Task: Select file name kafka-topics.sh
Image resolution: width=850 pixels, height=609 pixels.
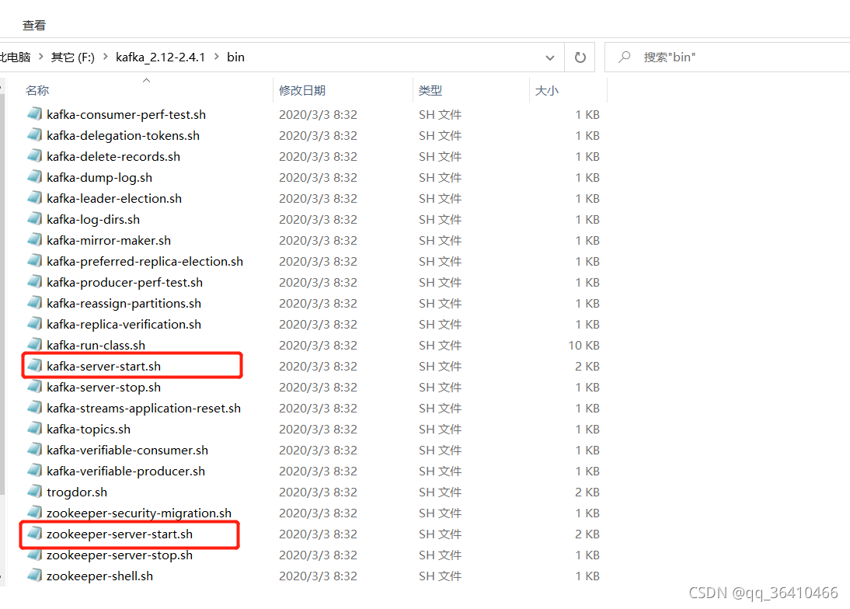Action: point(89,429)
